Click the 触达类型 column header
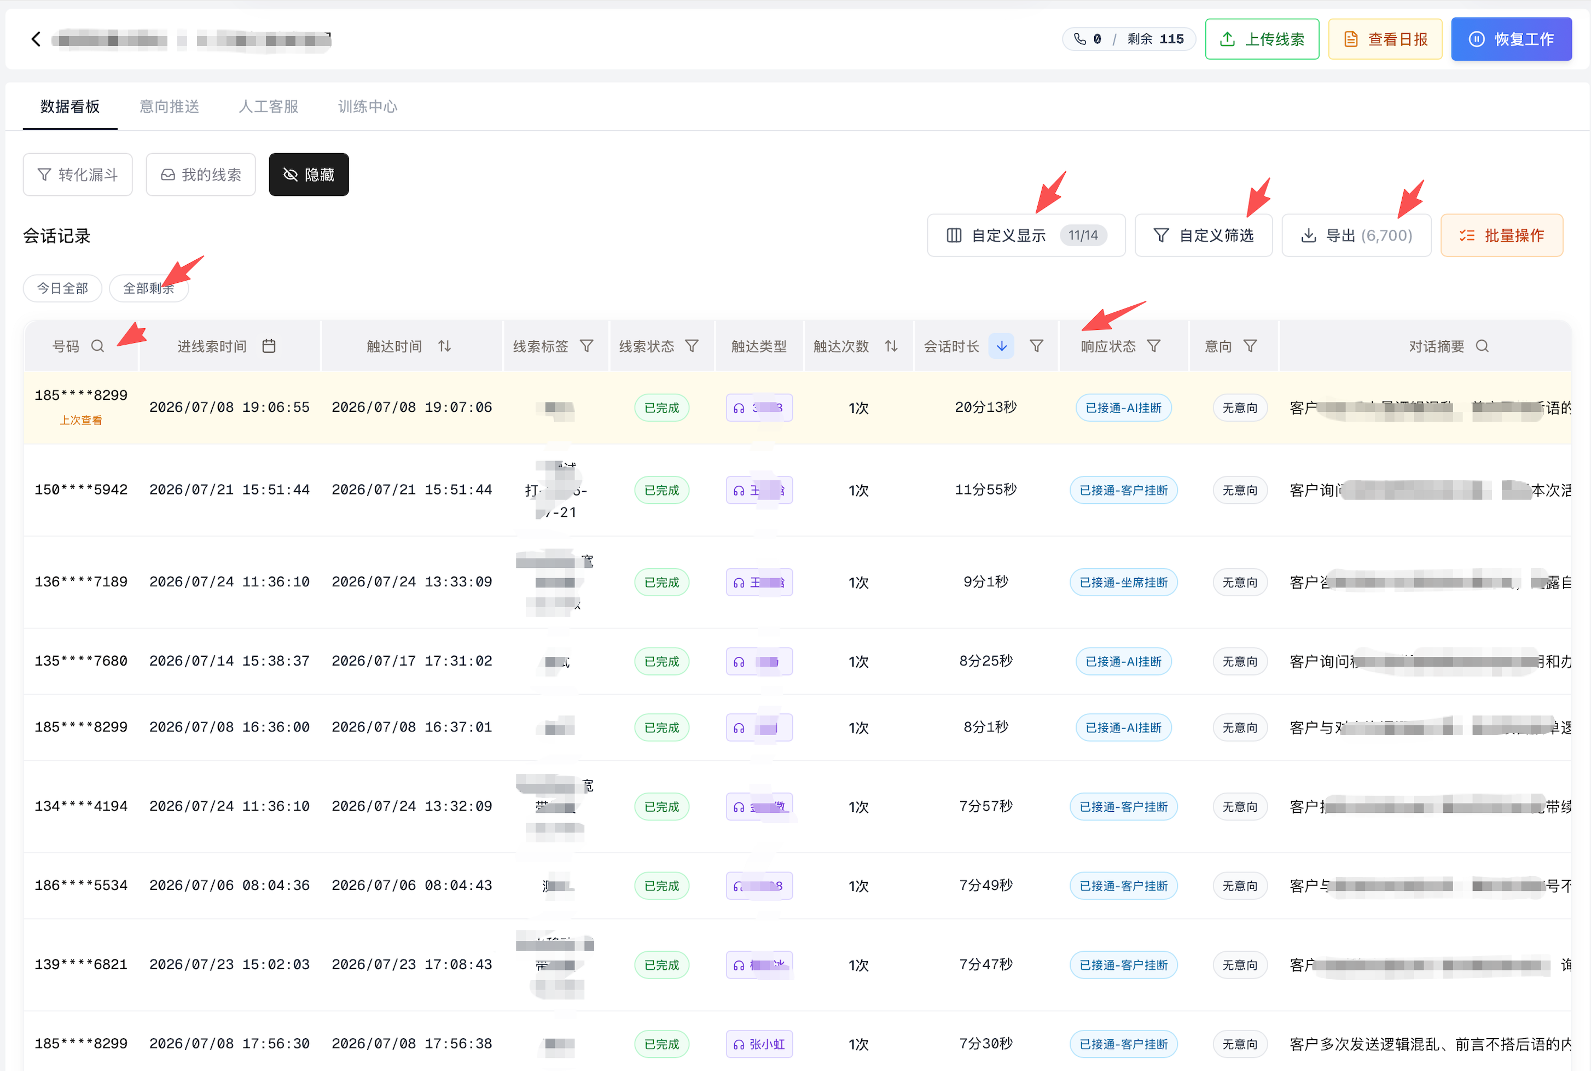This screenshot has width=1591, height=1071. click(x=759, y=346)
